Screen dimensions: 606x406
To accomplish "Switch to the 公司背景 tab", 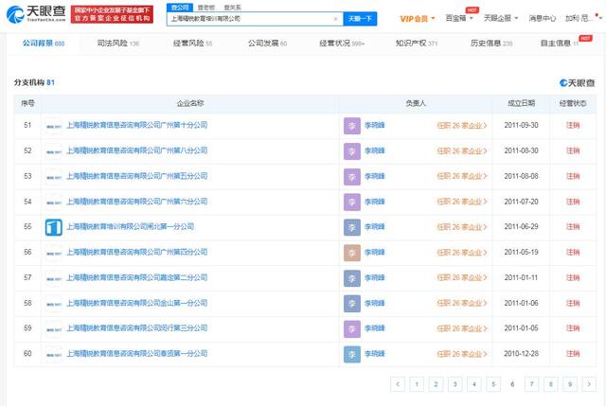I will (x=44, y=44).
